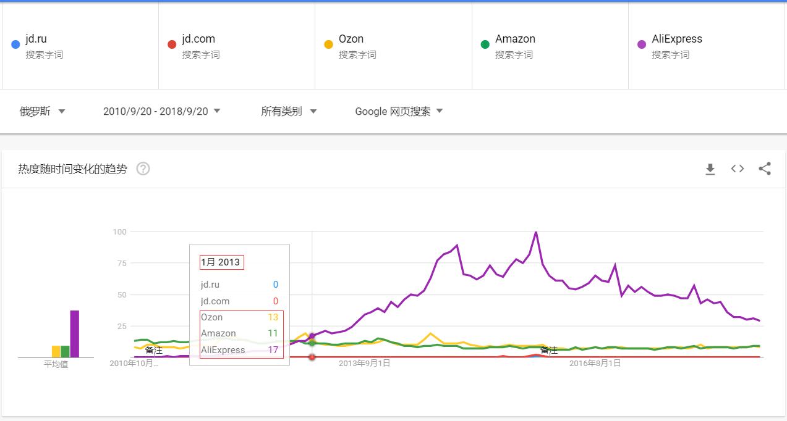This screenshot has width=787, height=421.
Task: Download the trend chart data as CSV
Action: click(710, 169)
